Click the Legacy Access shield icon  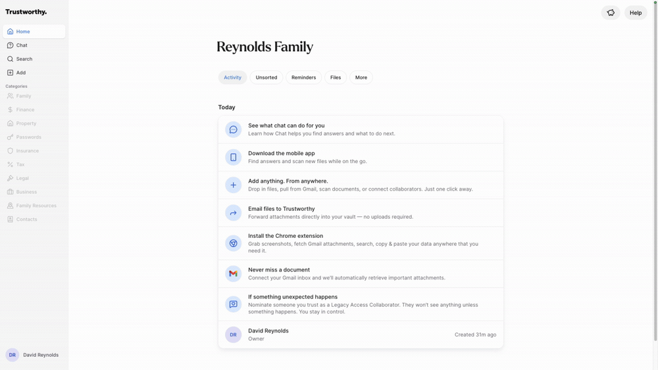coord(233,304)
